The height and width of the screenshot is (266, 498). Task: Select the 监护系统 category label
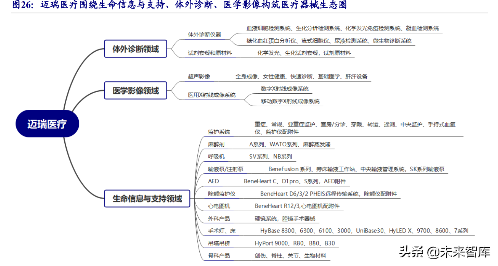(x=218, y=131)
